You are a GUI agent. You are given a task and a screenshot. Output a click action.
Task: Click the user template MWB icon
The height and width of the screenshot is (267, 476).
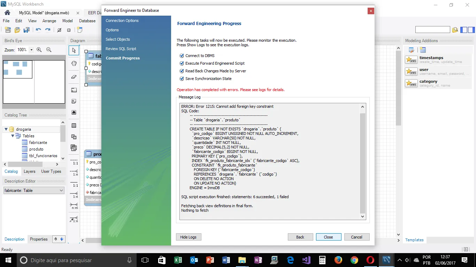(411, 72)
